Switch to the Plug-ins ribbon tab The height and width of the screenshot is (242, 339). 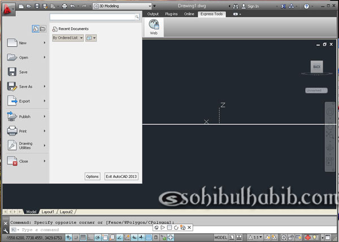(x=171, y=14)
